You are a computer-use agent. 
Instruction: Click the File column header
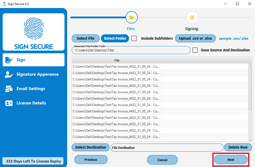[x=117, y=60]
